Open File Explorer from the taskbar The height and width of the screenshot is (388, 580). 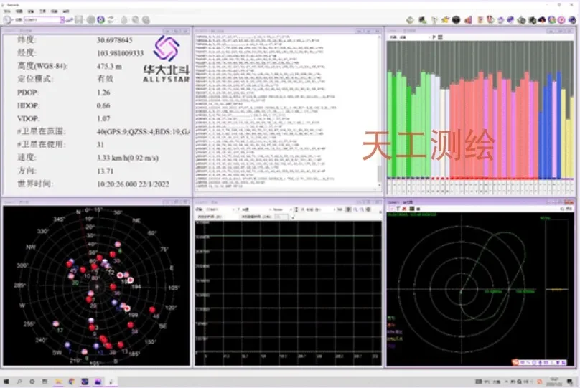pyautogui.click(x=58, y=382)
